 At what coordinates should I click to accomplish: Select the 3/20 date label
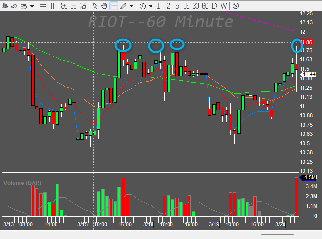coord(280,224)
